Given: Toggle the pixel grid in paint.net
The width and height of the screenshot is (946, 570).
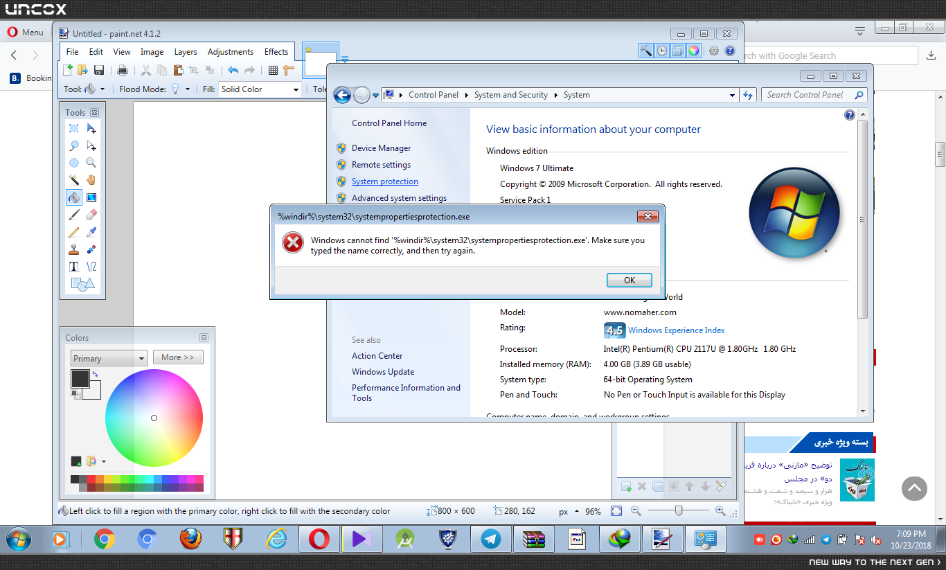Looking at the screenshot, I should point(273,70).
